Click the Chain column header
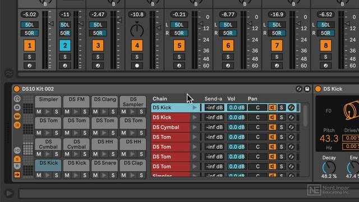359x202 pixels. 160,99
